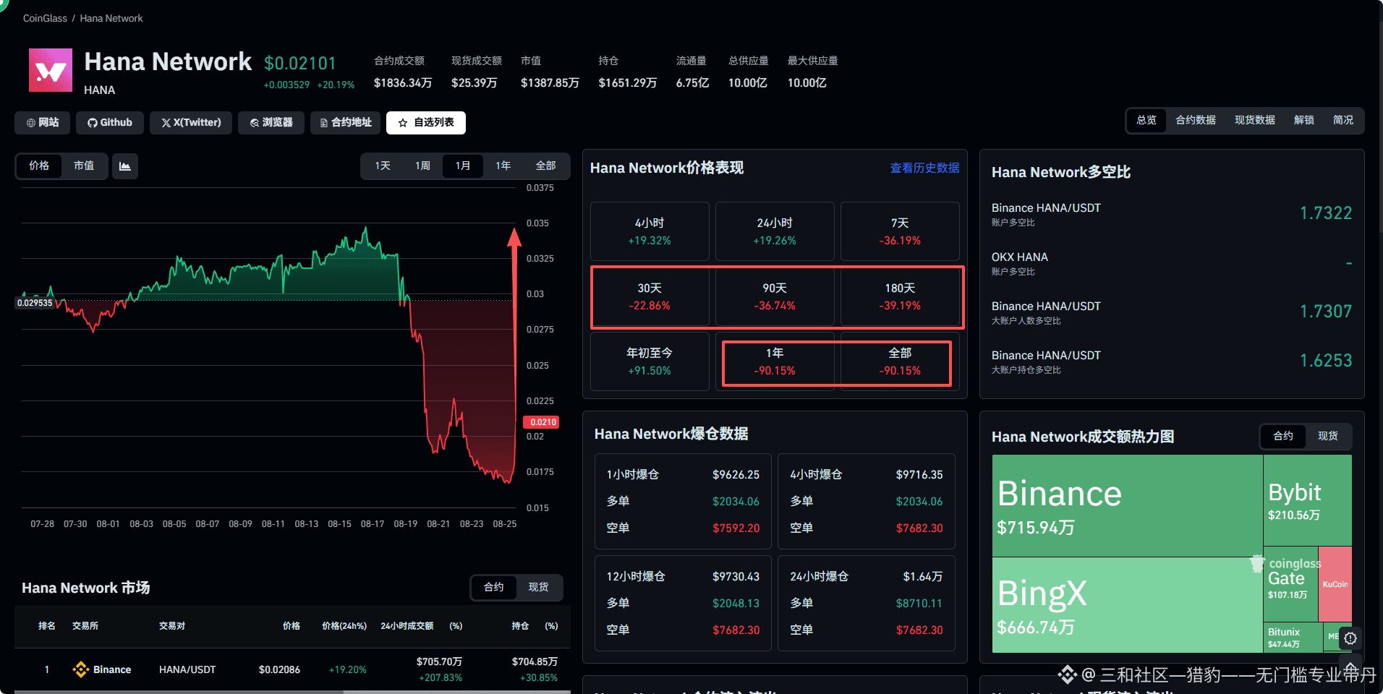This screenshot has width=1383, height=694.
Task: Set chart range to 1年
Action: [x=503, y=166]
